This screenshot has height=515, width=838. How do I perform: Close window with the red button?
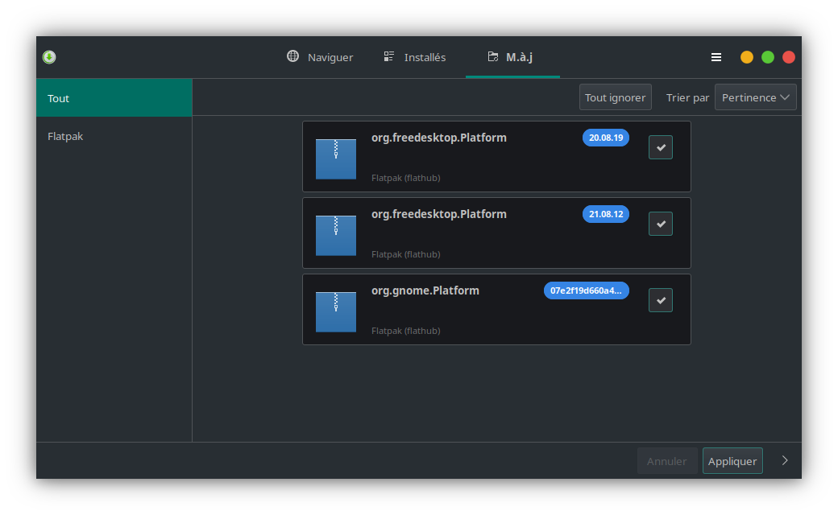[788, 57]
